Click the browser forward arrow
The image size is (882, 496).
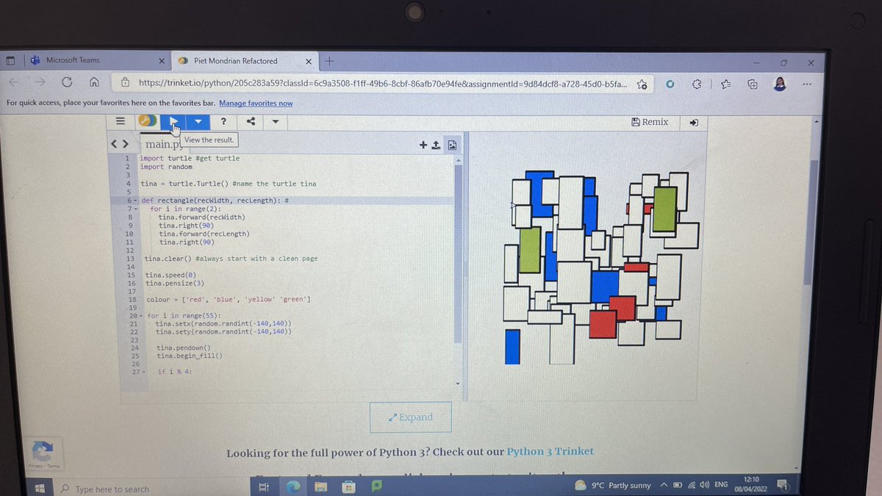pyautogui.click(x=40, y=82)
